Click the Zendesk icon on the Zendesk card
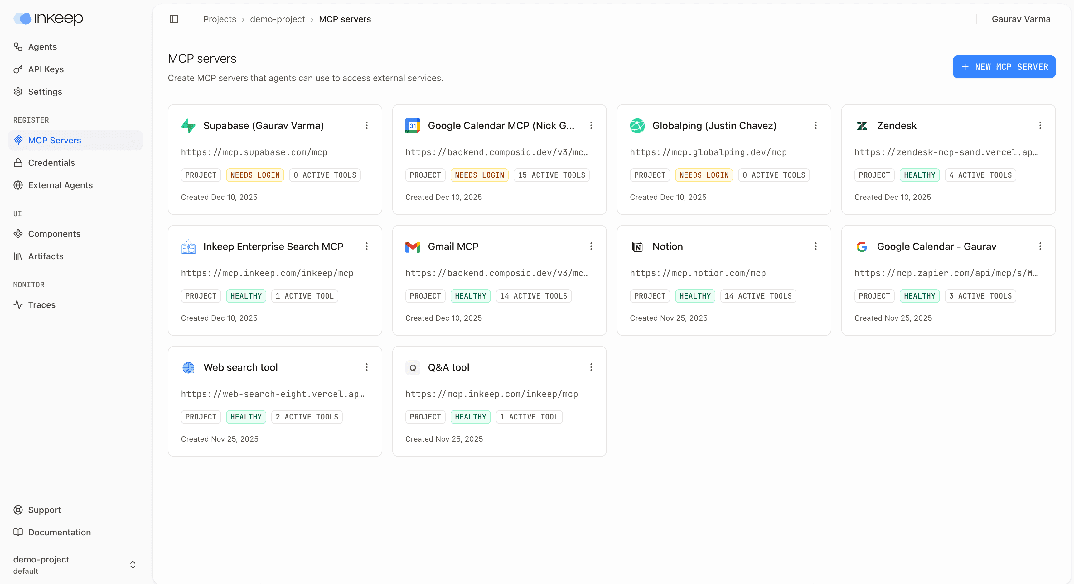The height and width of the screenshot is (584, 1074). [862, 126]
